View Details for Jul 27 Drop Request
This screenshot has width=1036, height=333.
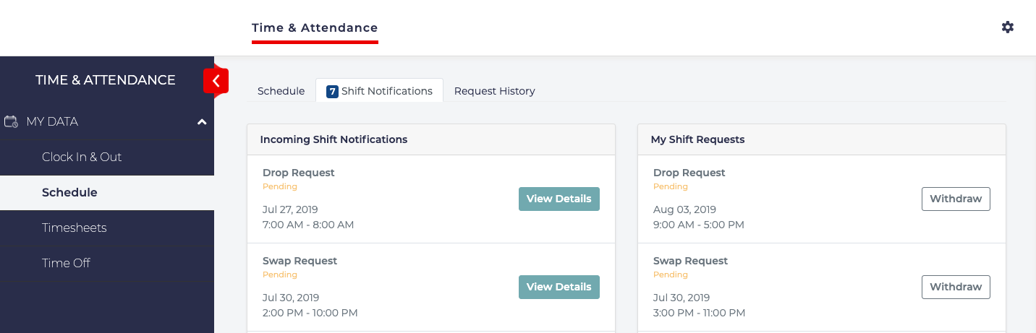click(x=559, y=199)
